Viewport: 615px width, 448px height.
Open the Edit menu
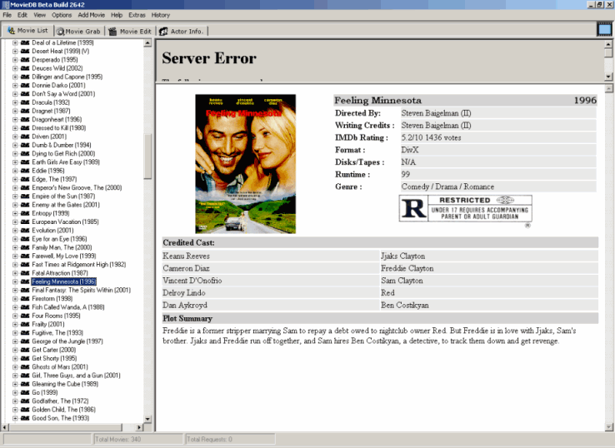click(x=22, y=15)
